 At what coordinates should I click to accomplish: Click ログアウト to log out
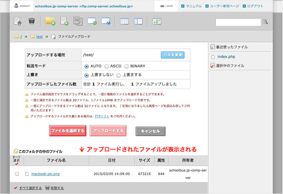[x=255, y=6]
